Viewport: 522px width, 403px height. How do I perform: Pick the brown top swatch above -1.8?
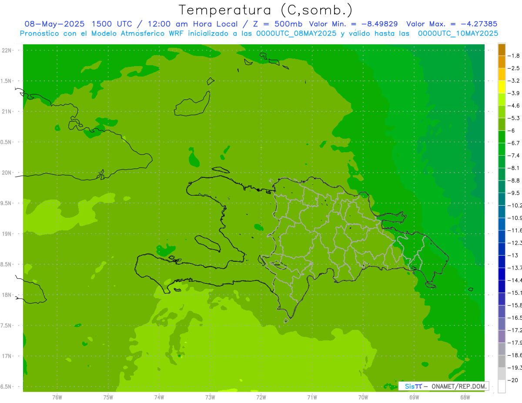coord(502,50)
